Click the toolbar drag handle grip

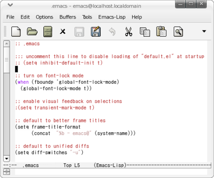pos(5,31)
